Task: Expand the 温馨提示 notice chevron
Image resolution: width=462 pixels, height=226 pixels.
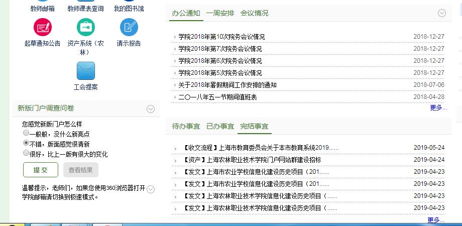Action: pos(150,189)
